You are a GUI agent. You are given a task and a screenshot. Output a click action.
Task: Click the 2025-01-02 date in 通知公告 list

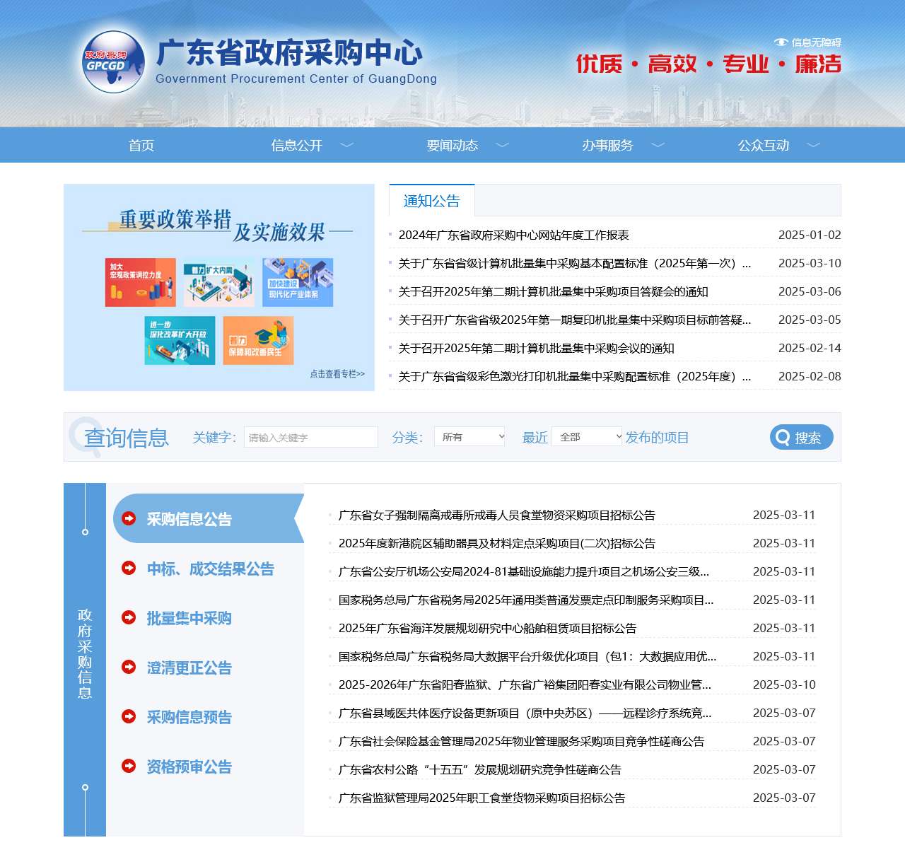click(810, 235)
